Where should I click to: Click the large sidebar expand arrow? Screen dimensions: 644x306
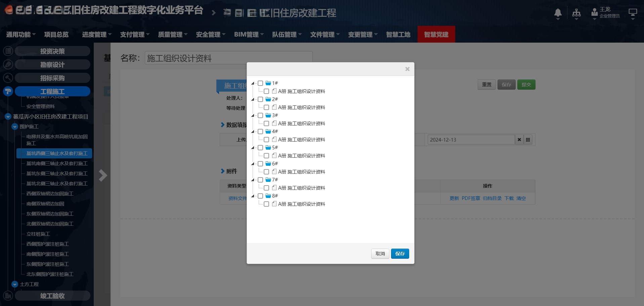[x=103, y=175]
